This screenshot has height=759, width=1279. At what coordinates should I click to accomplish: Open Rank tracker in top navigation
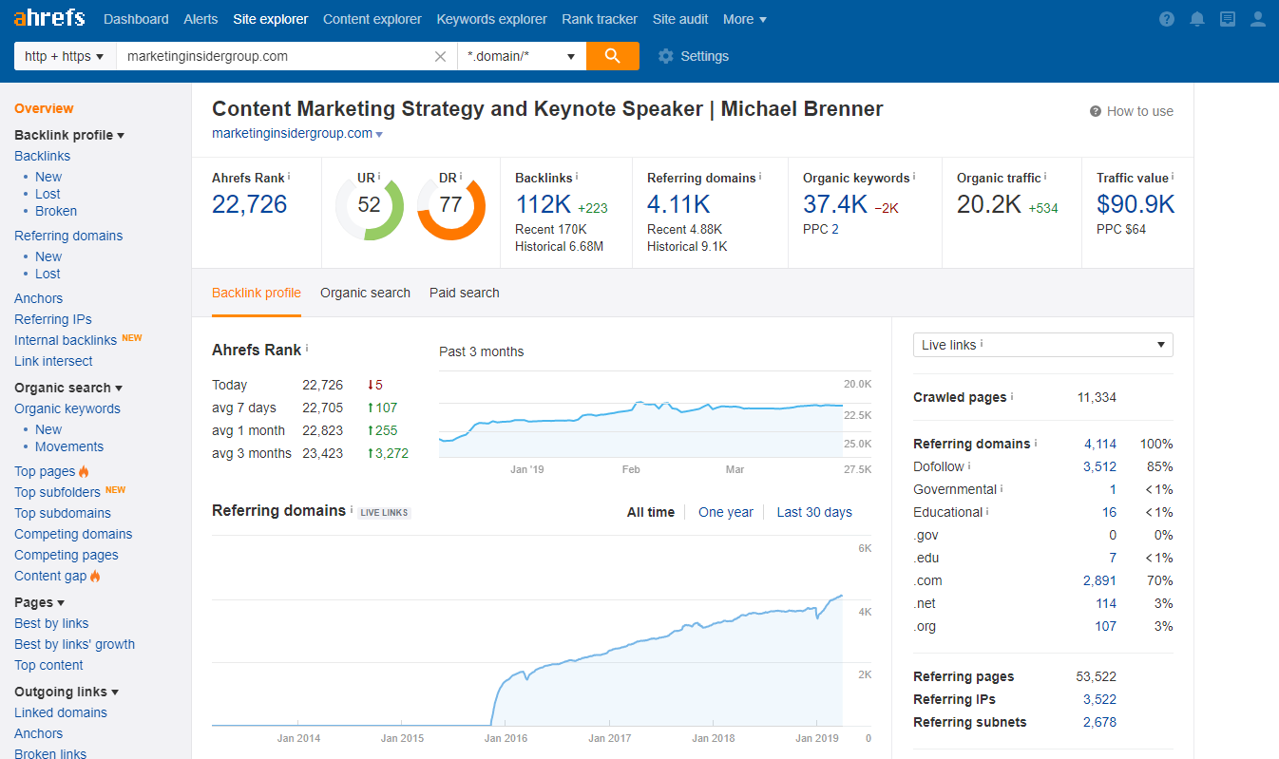(x=600, y=19)
